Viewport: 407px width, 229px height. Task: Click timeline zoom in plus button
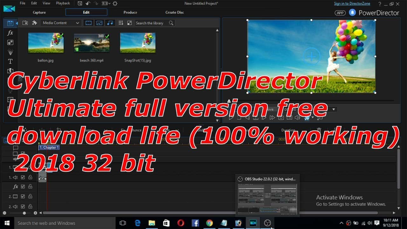tap(35, 213)
